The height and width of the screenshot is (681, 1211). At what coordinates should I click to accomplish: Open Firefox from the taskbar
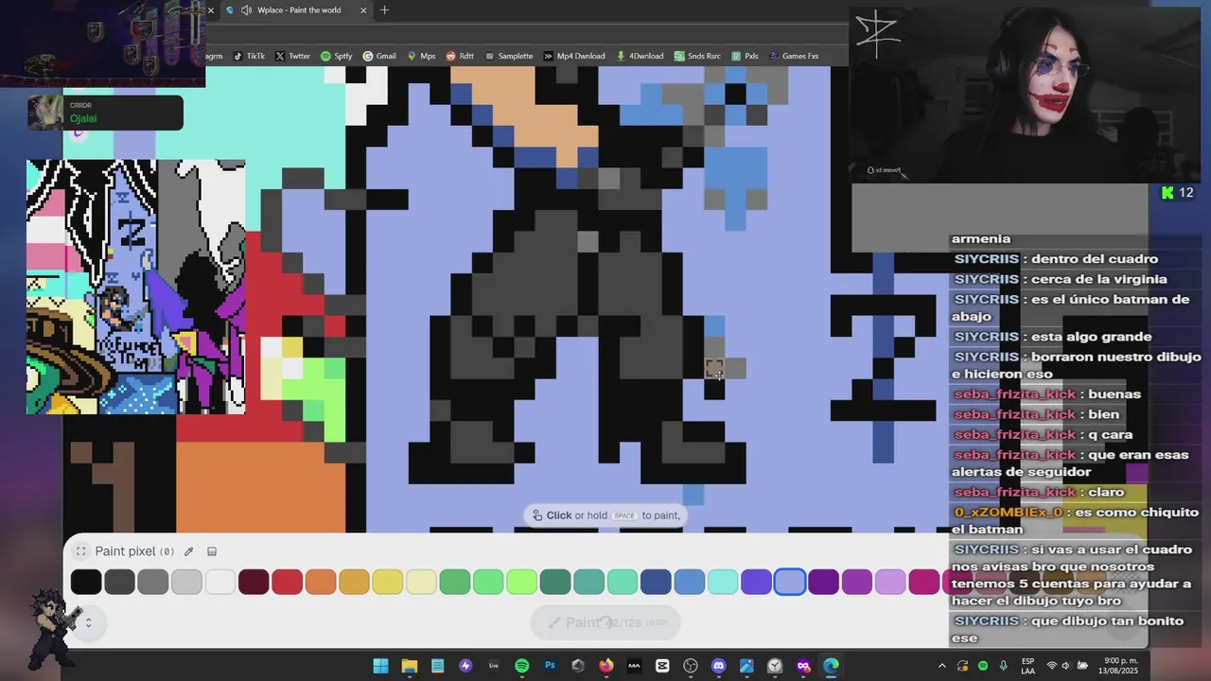(x=605, y=666)
